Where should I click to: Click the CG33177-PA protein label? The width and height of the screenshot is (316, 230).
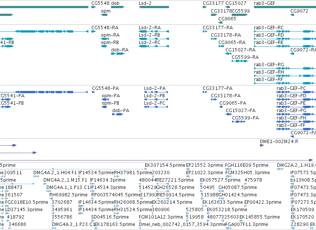(x=218, y=88)
